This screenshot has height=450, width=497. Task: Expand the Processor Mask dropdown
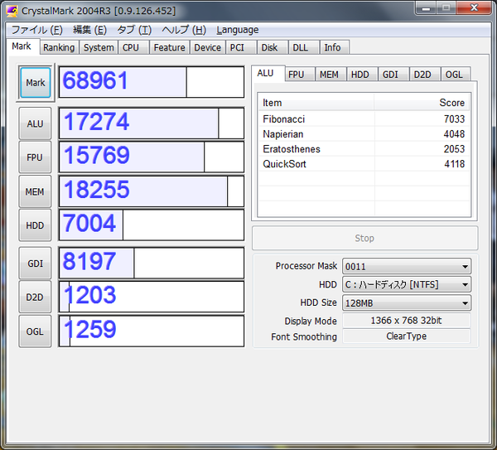click(407, 266)
